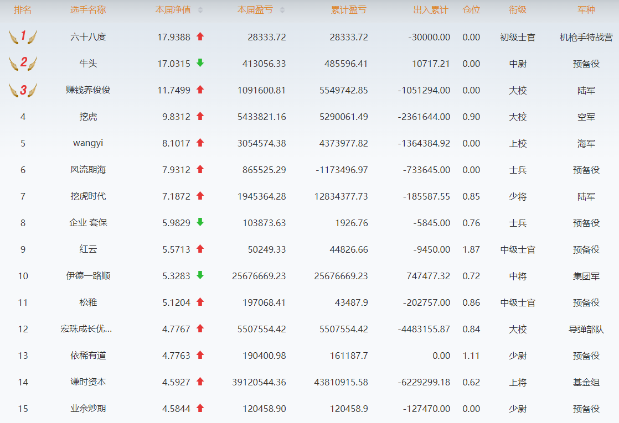This screenshot has width=619, height=423.
Task: Click the 本届净值 column header label
Action: (x=173, y=10)
